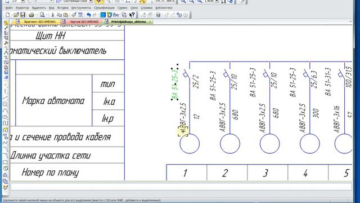The height and width of the screenshot is (203, 360).
Task: Open the zoom scale dropdown arrow
Action: pos(217,1)
